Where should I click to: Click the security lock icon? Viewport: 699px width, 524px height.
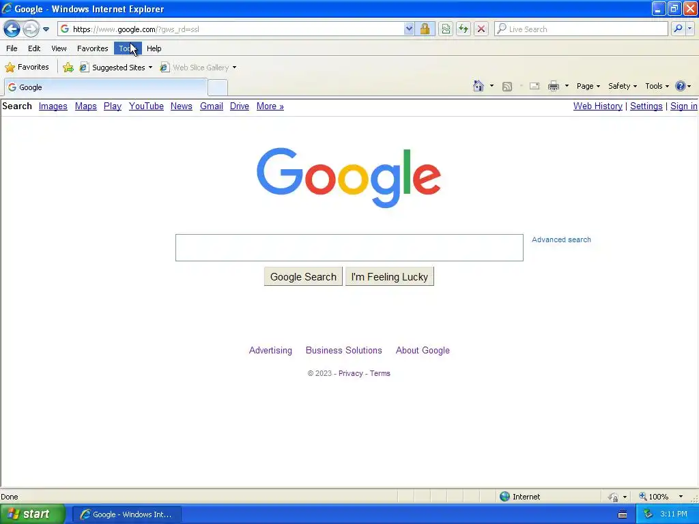[425, 29]
